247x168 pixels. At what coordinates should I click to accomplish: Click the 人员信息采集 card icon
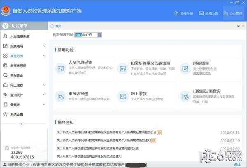(61, 68)
